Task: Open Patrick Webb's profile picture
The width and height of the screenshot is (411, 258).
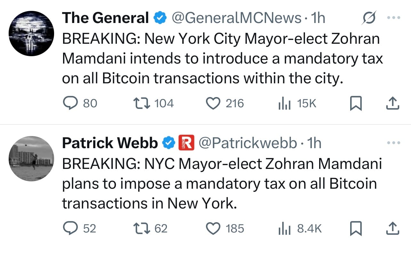Action: point(31,159)
